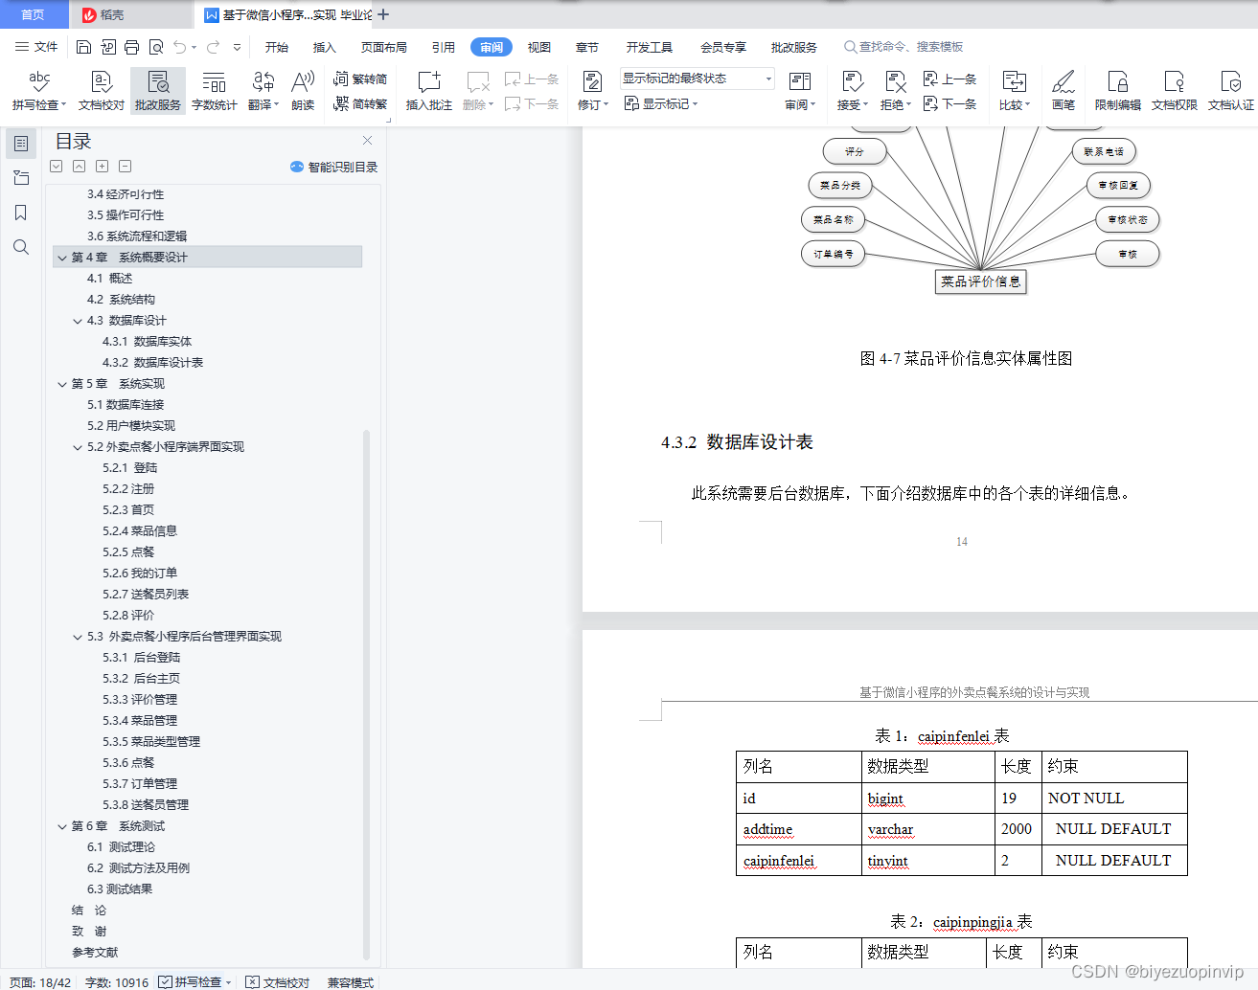Open the bookmark icon in left sidebar

click(x=21, y=213)
